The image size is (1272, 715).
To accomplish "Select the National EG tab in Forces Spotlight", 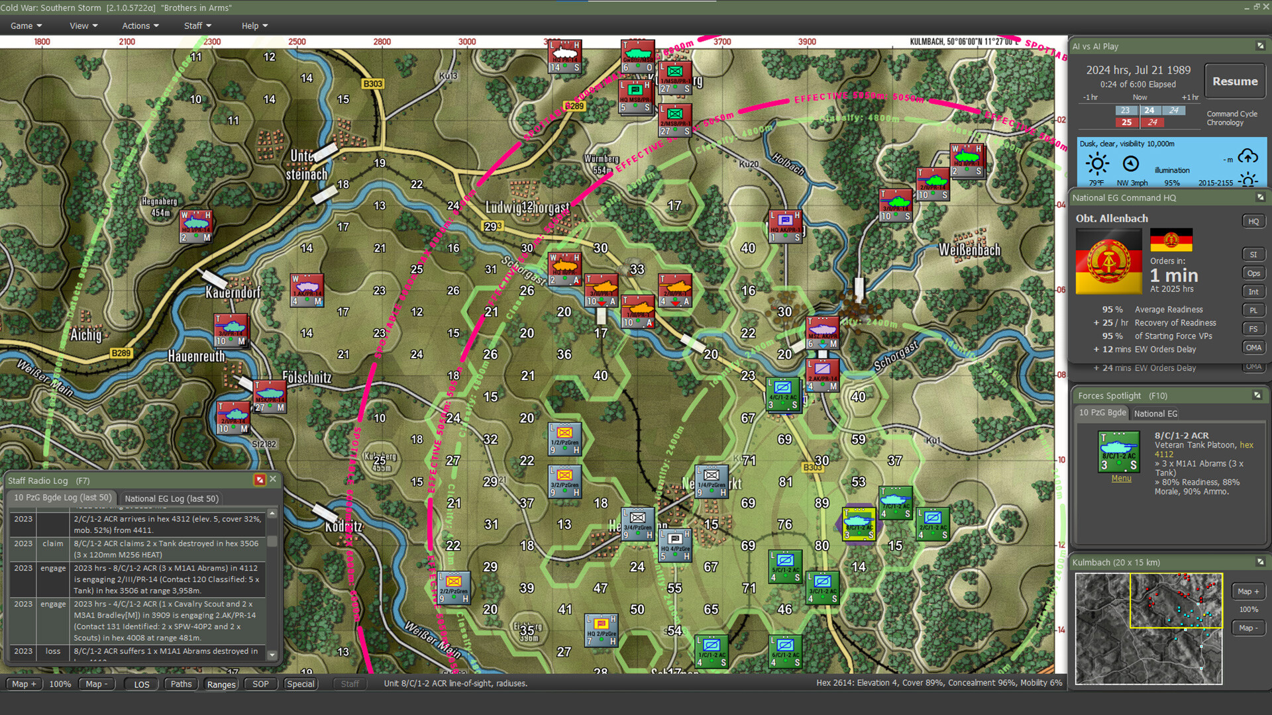I will (x=1155, y=413).
